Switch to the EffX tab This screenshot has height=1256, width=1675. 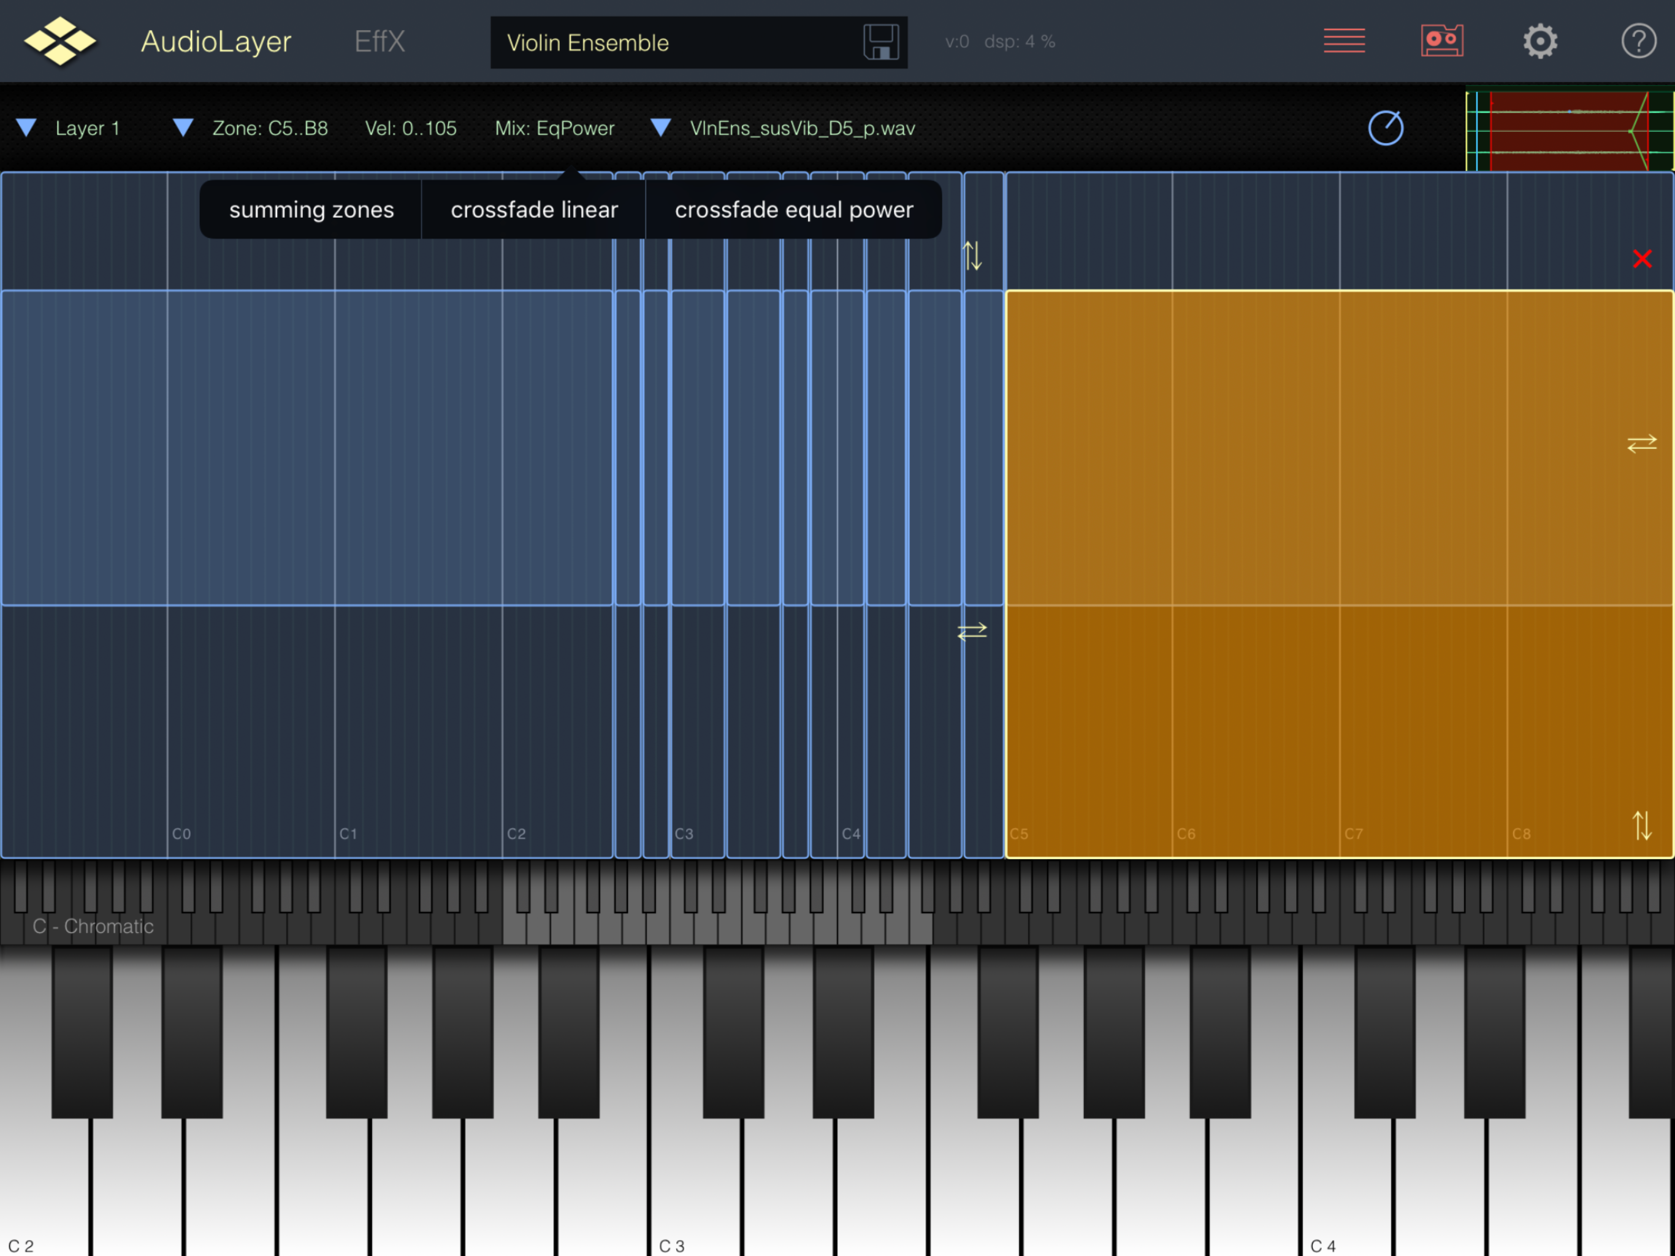(380, 42)
